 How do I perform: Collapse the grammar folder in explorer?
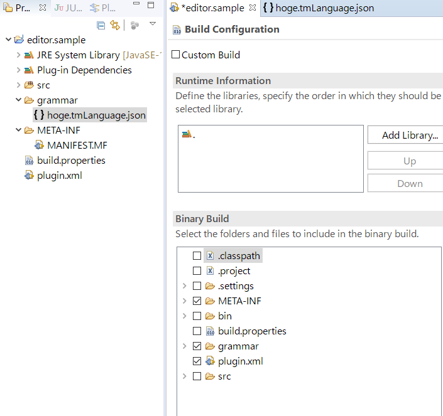(x=18, y=100)
